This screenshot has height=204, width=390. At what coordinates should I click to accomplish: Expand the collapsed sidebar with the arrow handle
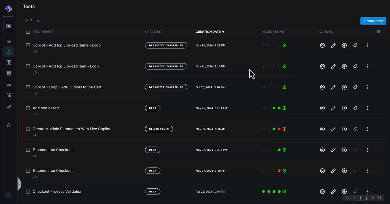pyautogui.click(x=19, y=184)
